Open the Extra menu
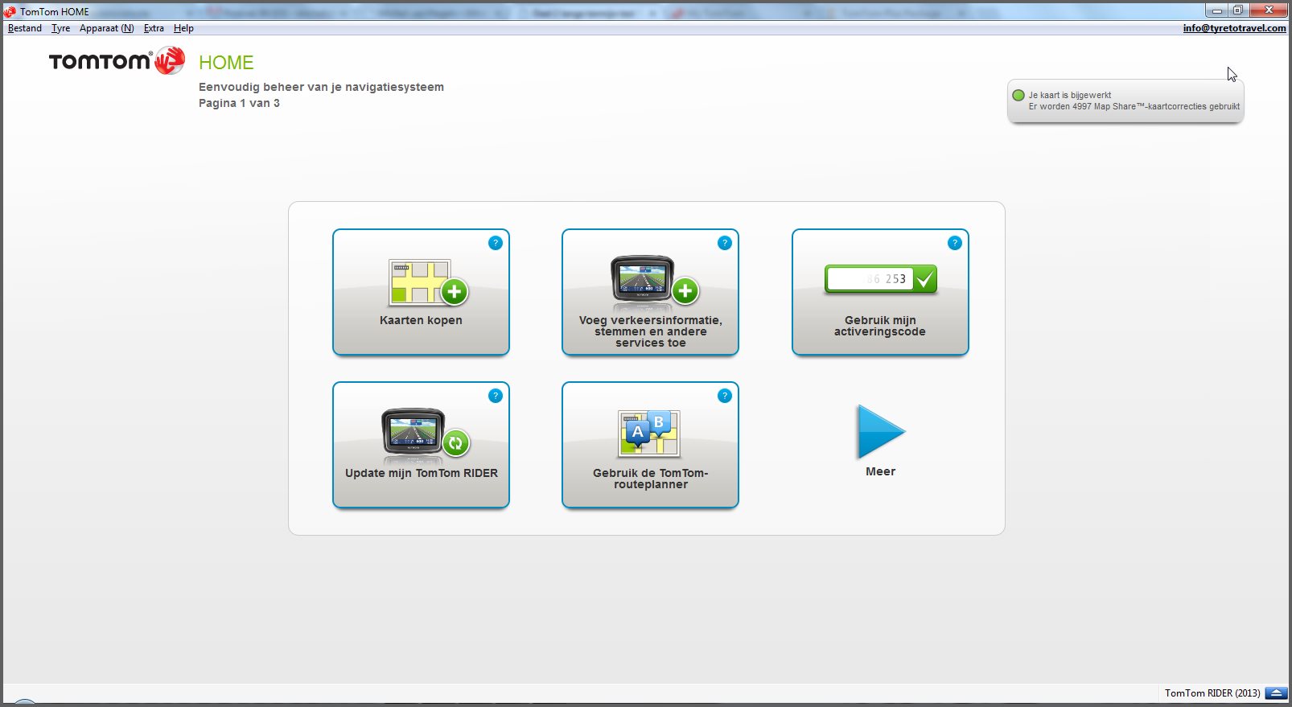The image size is (1292, 707). coord(154,28)
